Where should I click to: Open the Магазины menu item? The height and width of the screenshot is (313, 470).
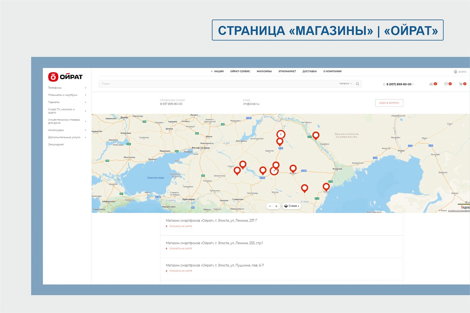[x=264, y=71]
